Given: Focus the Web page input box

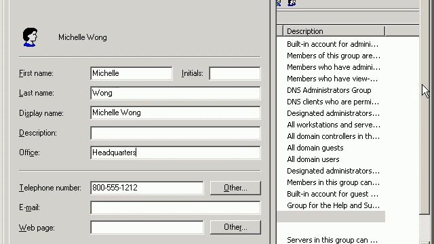Looking at the screenshot, I should 146,227.
